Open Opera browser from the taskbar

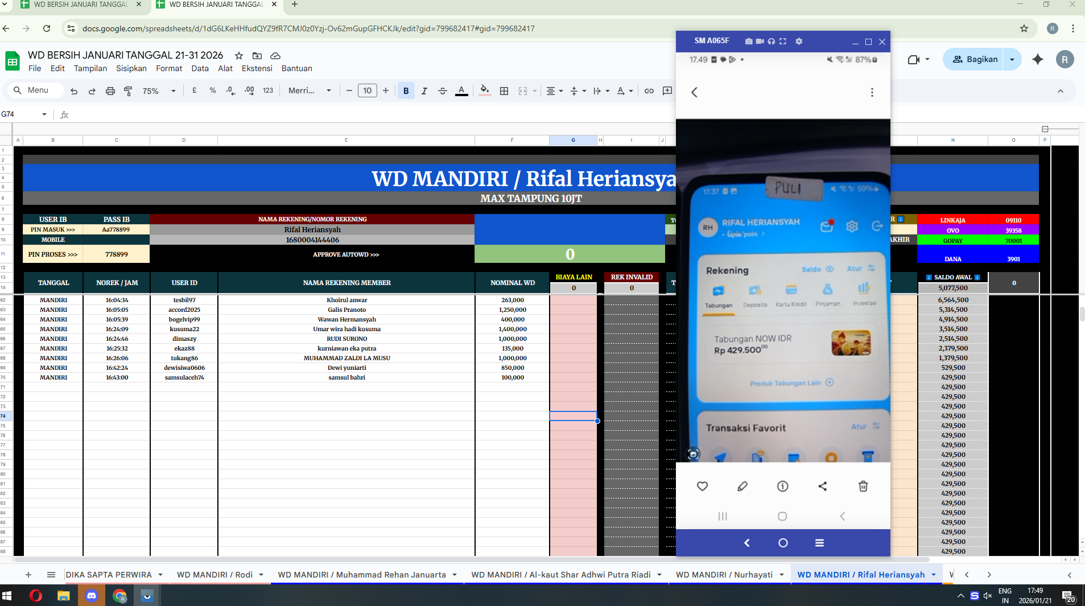tap(36, 596)
